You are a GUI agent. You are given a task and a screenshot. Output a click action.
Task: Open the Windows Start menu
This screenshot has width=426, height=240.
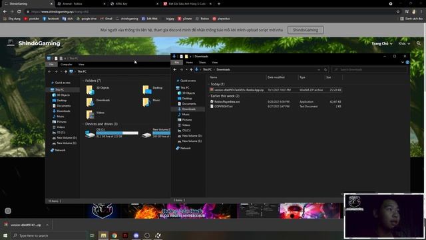coord(5,235)
